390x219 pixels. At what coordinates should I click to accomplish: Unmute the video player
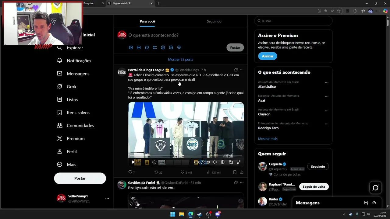(214, 162)
